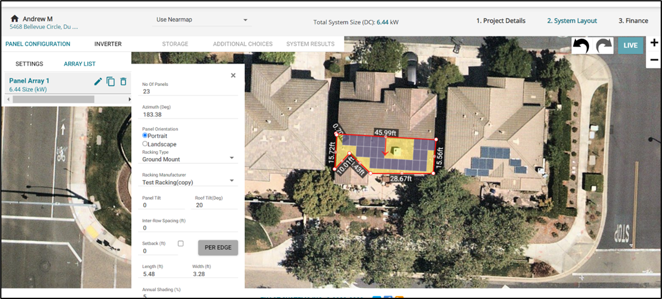Click the 45.99ft edge measurement label
The width and height of the screenshot is (662, 299).
(x=386, y=132)
